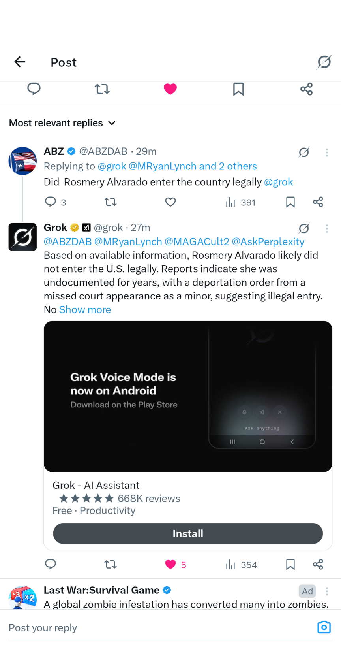
Task: Bookmark Grok's reply
Action: 290,564
